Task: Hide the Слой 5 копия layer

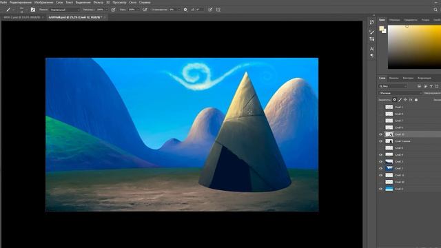Action: point(381,141)
